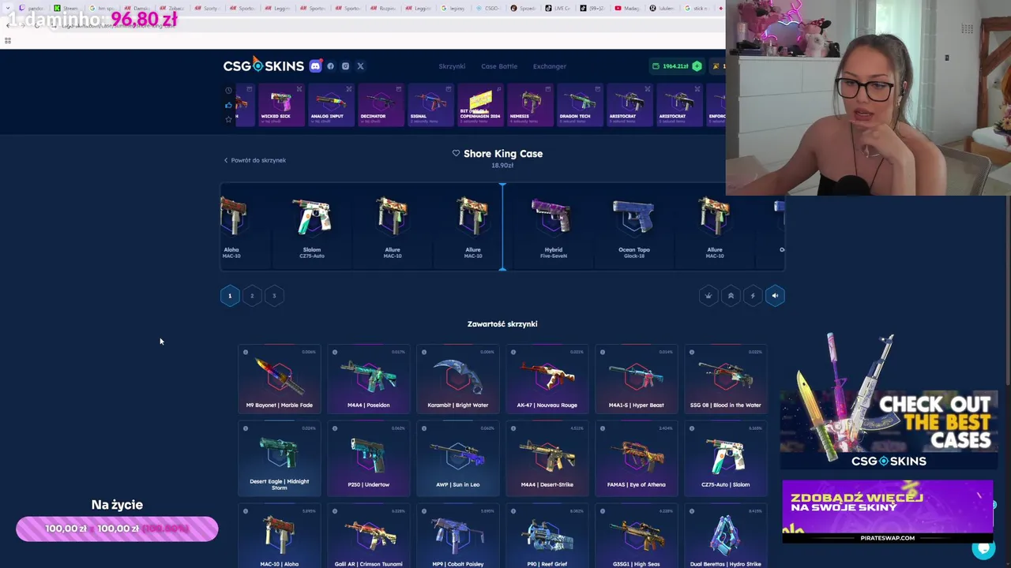Show recent drops via clock icon
The width and height of the screenshot is (1011, 568).
(x=228, y=91)
